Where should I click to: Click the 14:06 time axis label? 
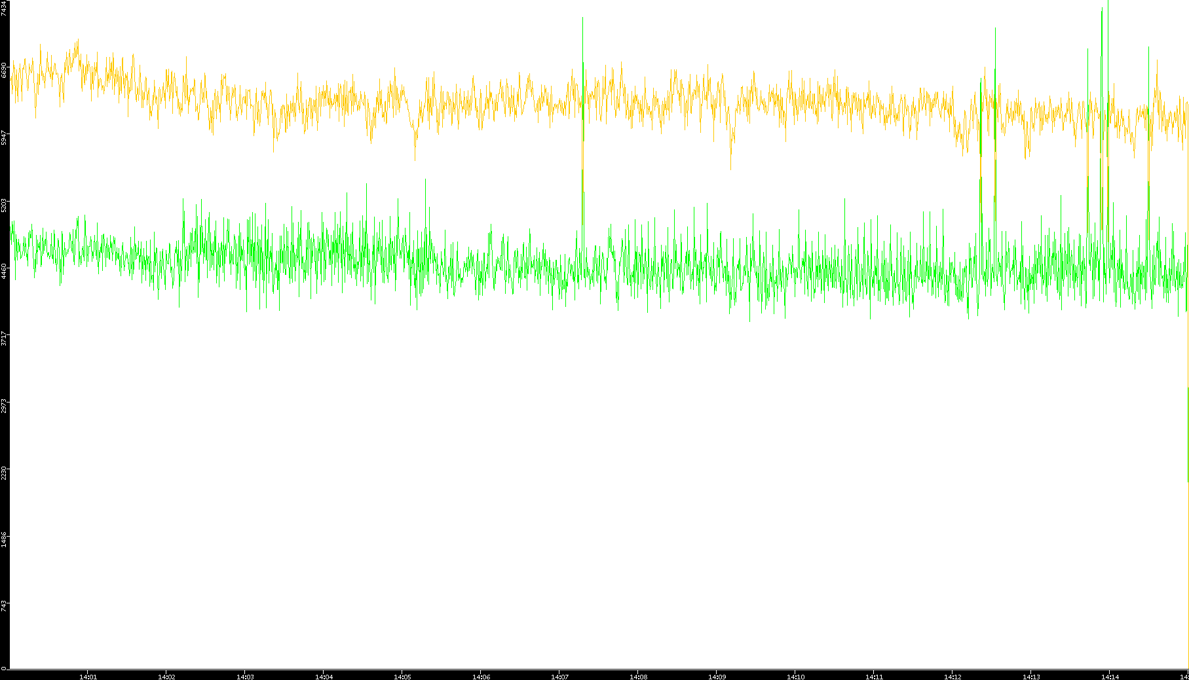coord(481,677)
